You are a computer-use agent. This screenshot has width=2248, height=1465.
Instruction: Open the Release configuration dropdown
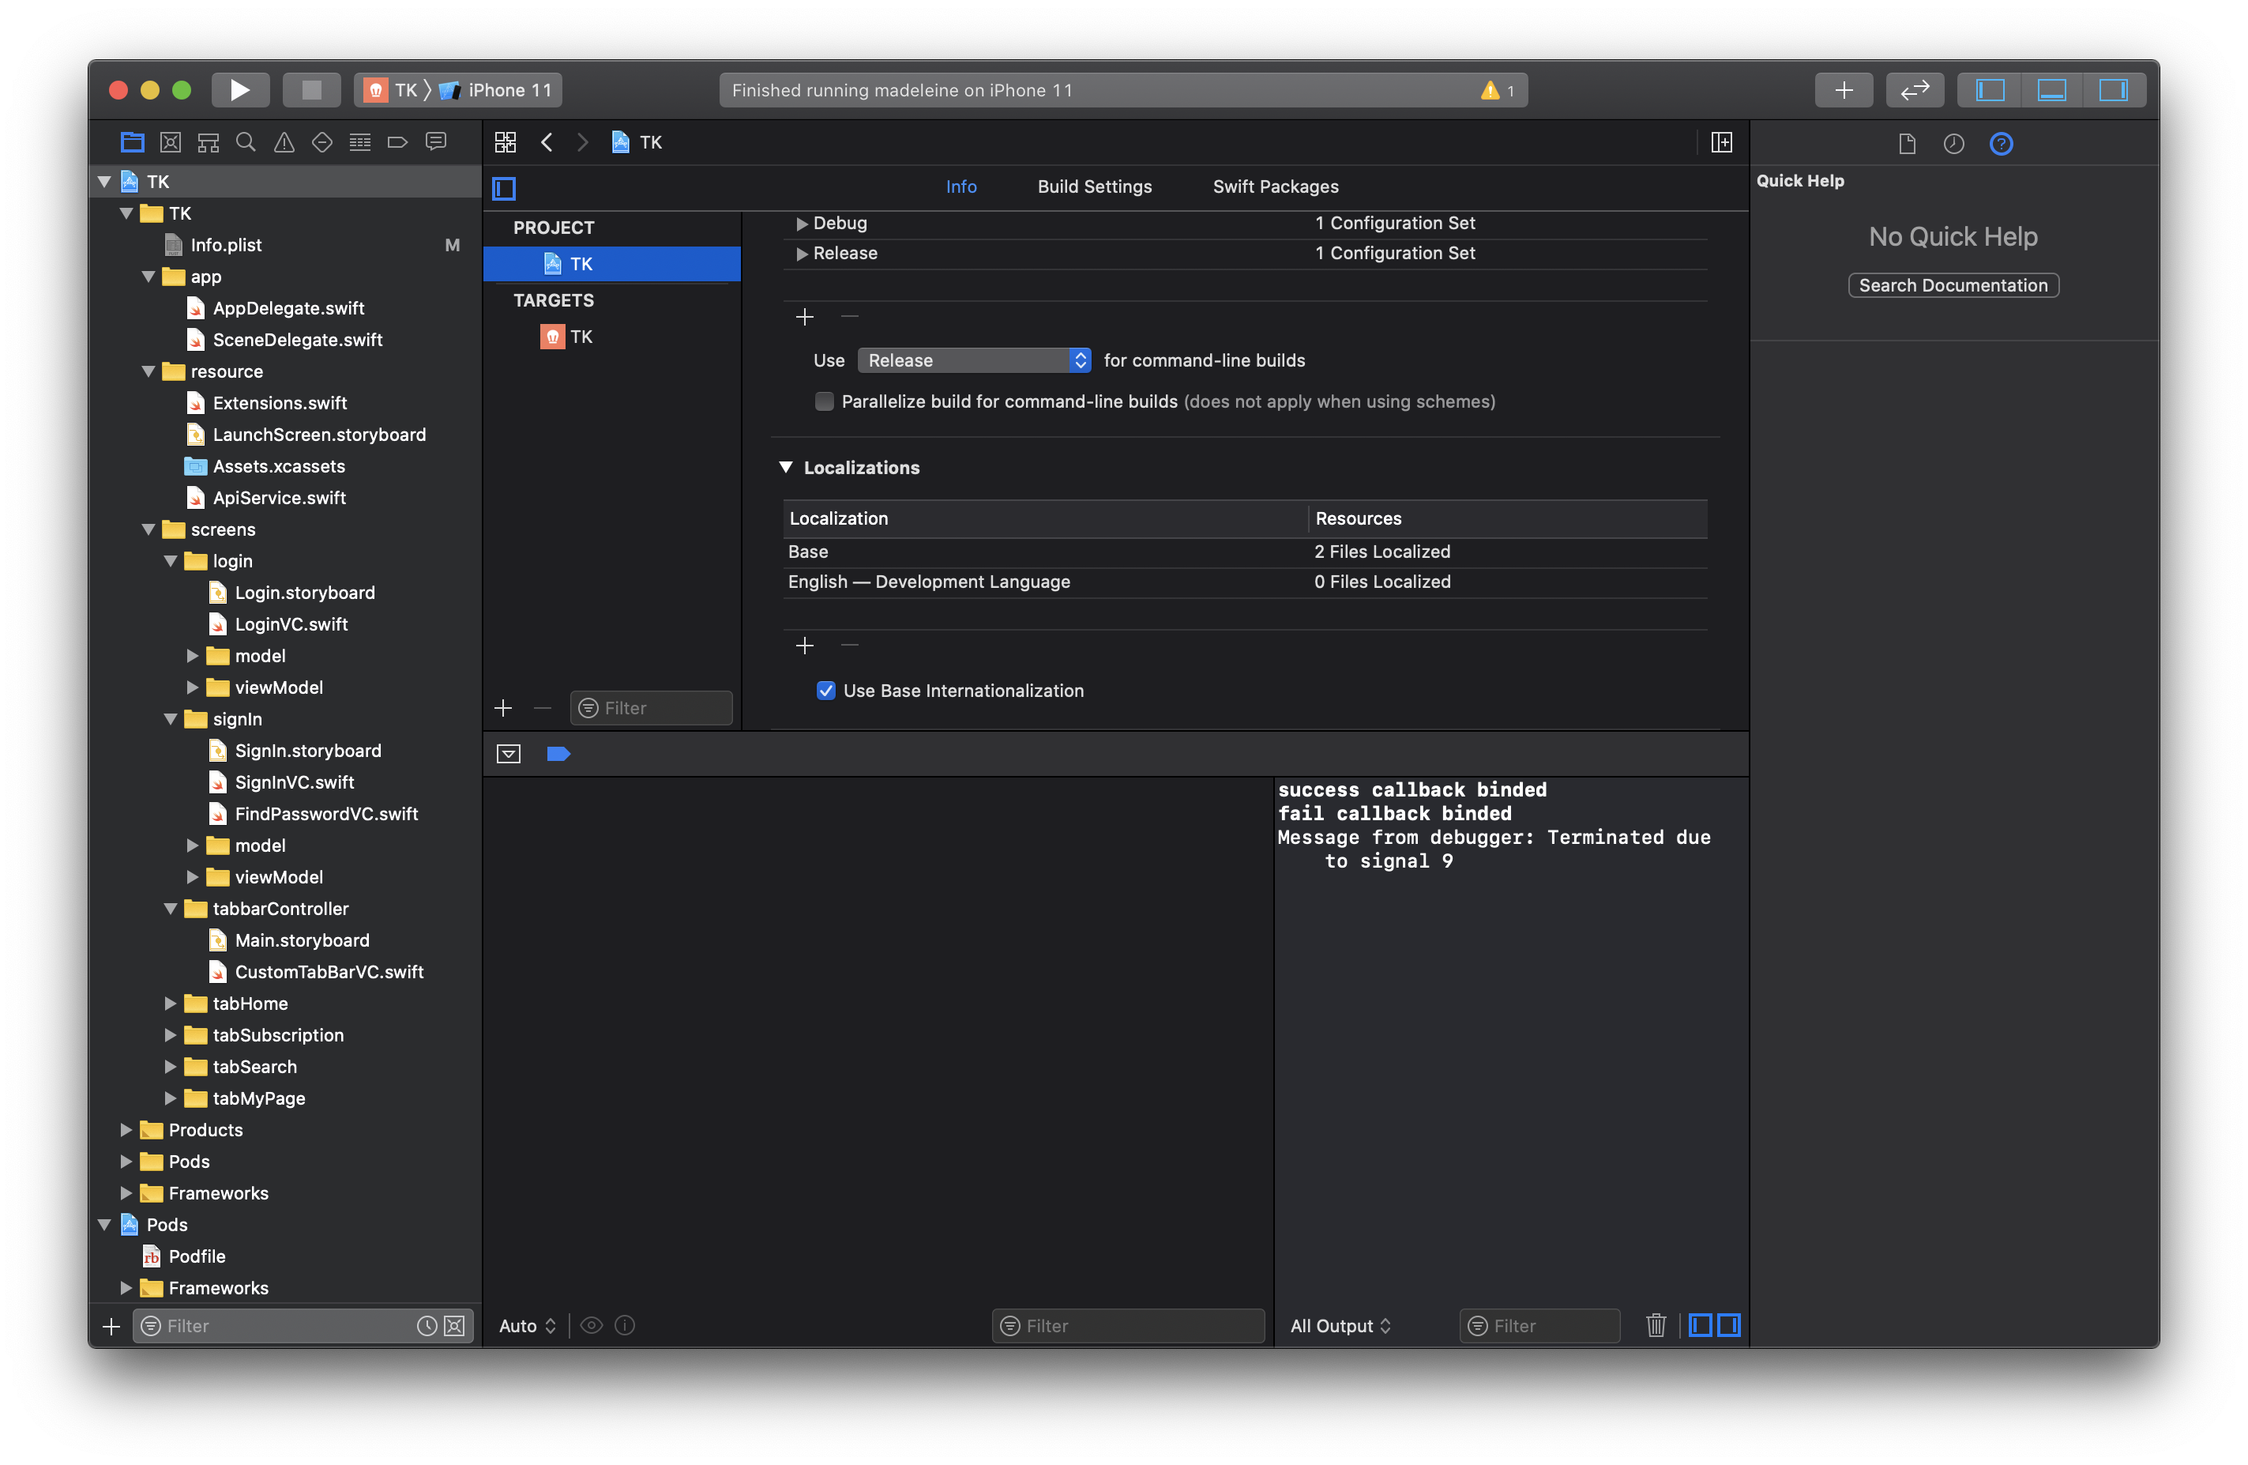pos(974,360)
